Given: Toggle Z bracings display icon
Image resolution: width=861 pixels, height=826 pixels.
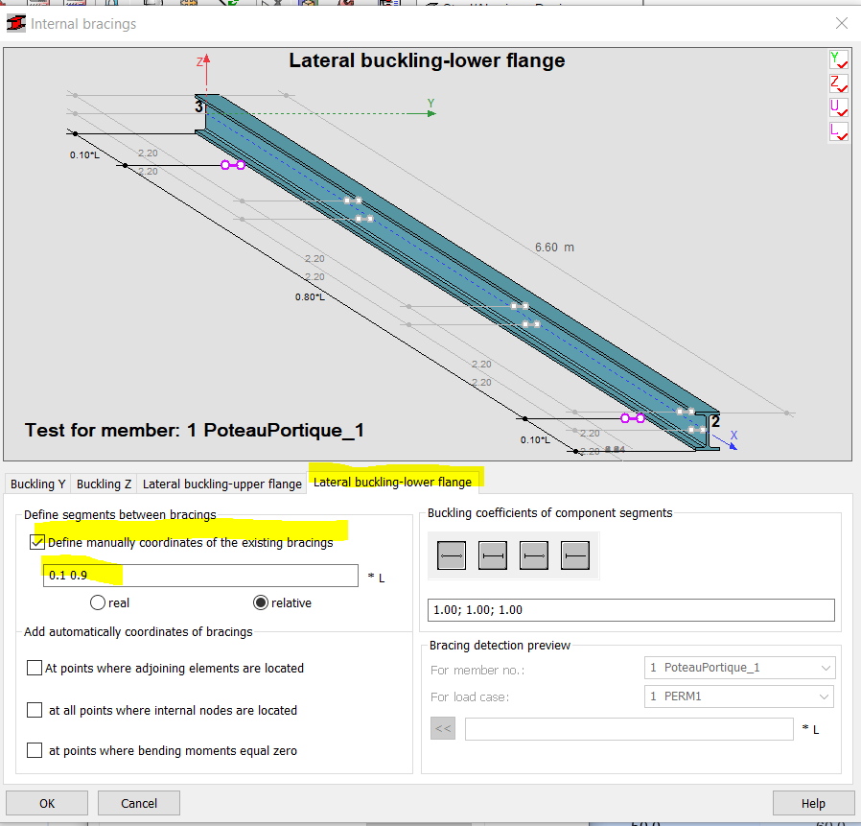Looking at the screenshot, I should click(838, 83).
